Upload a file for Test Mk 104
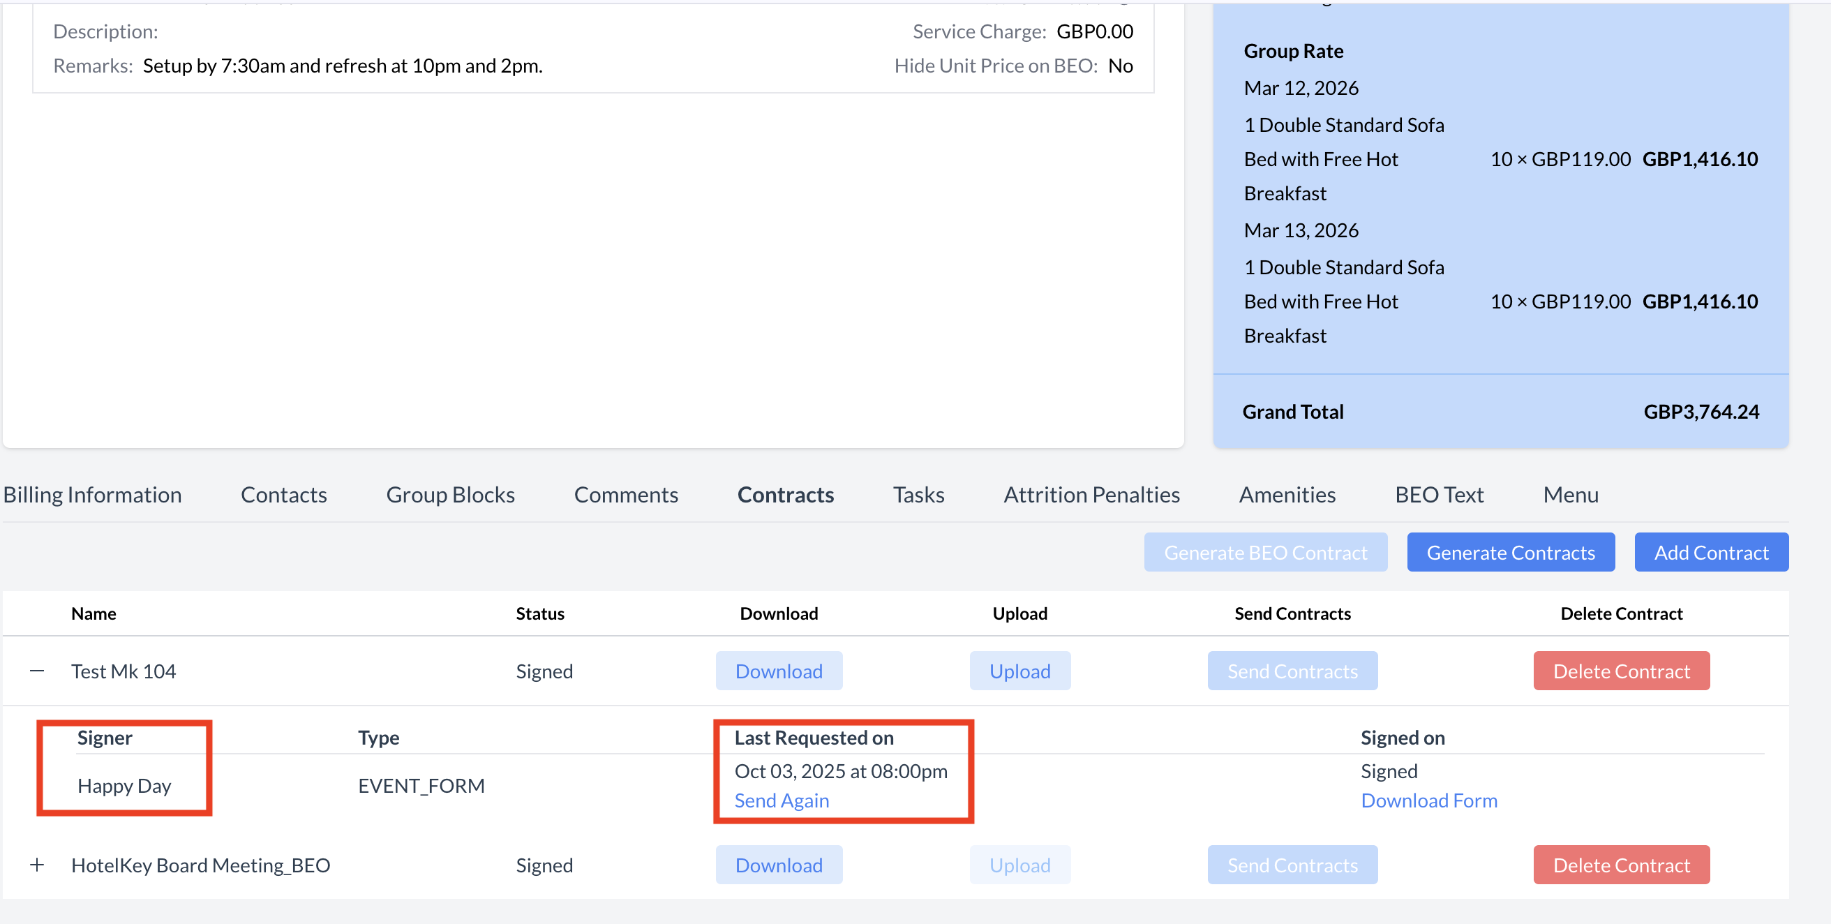Viewport: 1831px width, 924px height. 1019,670
